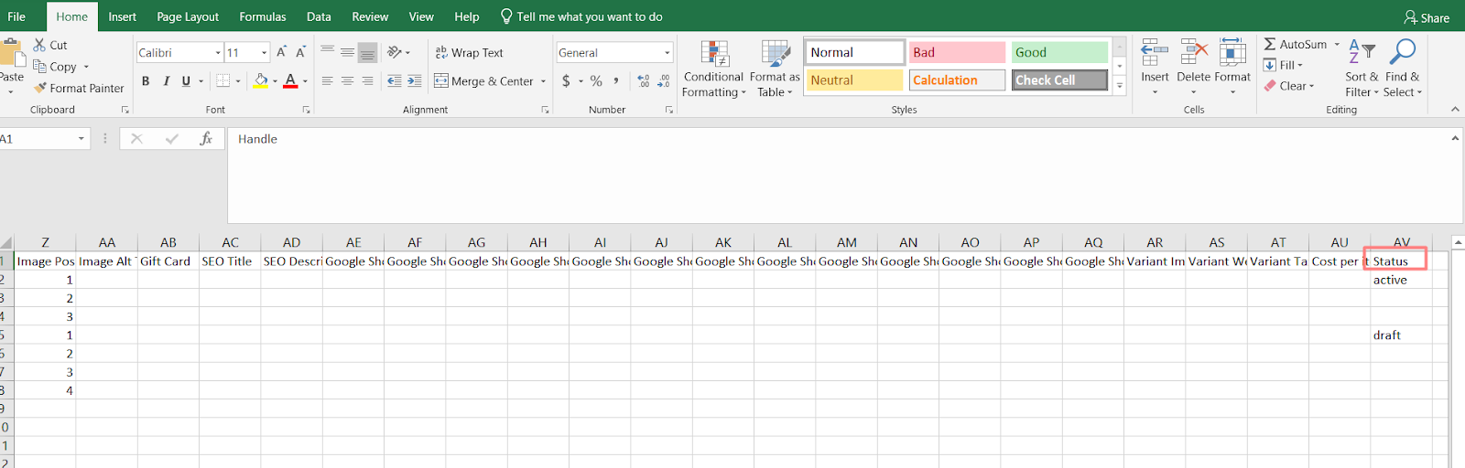Open the Format cells menu
The height and width of the screenshot is (468, 1465).
click(x=1232, y=66)
